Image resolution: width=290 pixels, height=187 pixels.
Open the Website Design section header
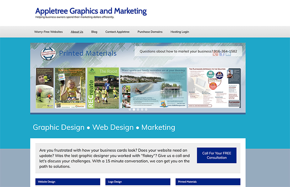[68, 182]
